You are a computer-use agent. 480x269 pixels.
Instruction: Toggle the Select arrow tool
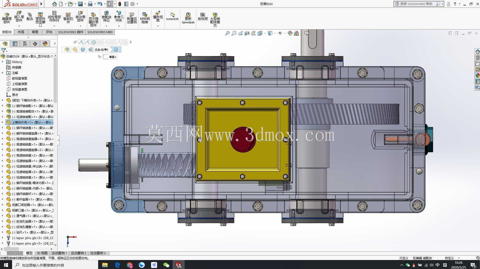click(109, 4)
